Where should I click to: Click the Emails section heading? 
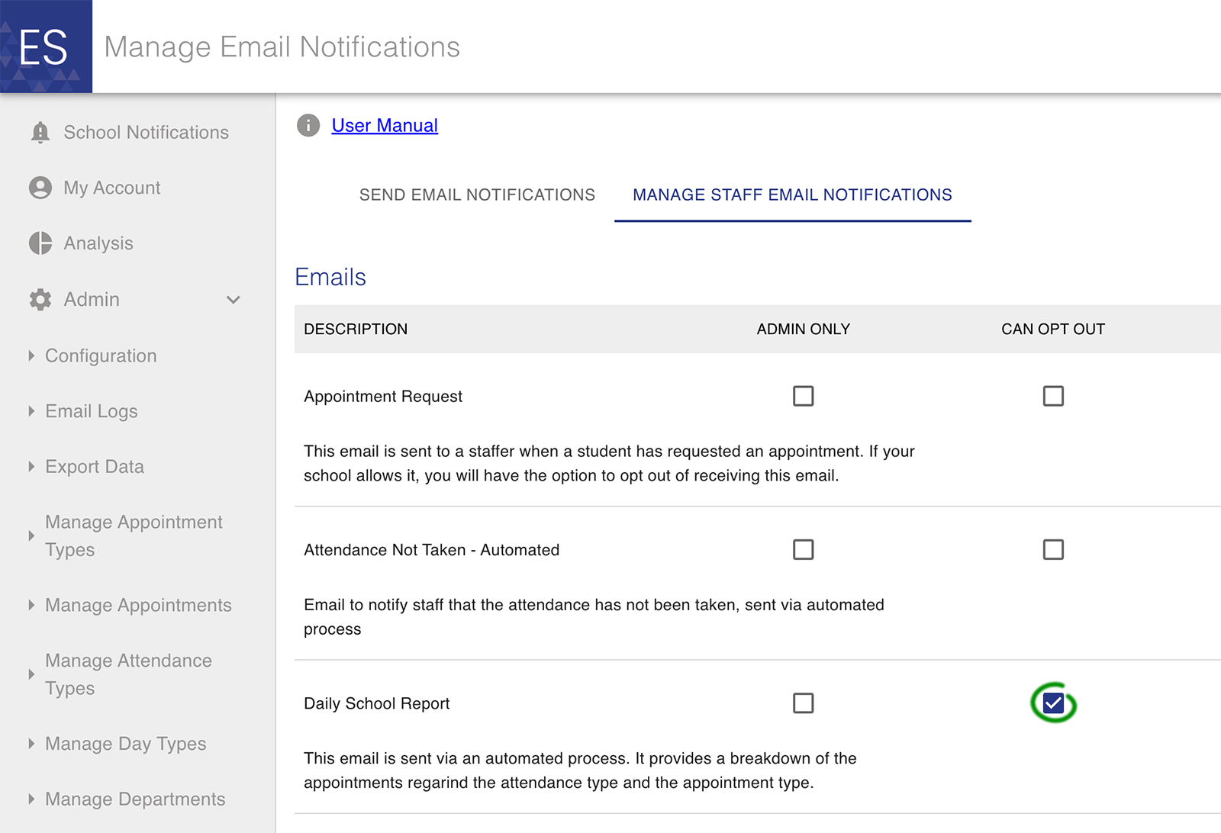(x=330, y=277)
